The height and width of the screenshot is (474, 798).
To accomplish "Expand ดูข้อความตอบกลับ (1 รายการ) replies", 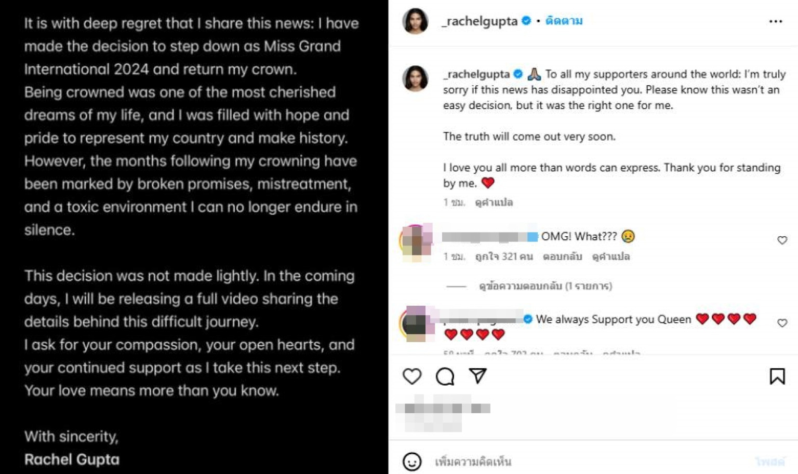I will coord(545,286).
